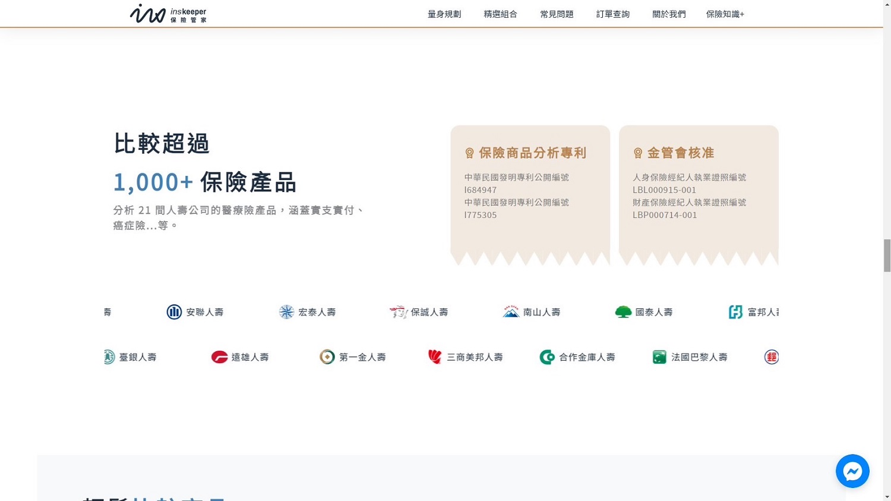The height and width of the screenshot is (501, 891).
Task: Open 訂單查詢 from the top nav
Action: pyautogui.click(x=612, y=14)
